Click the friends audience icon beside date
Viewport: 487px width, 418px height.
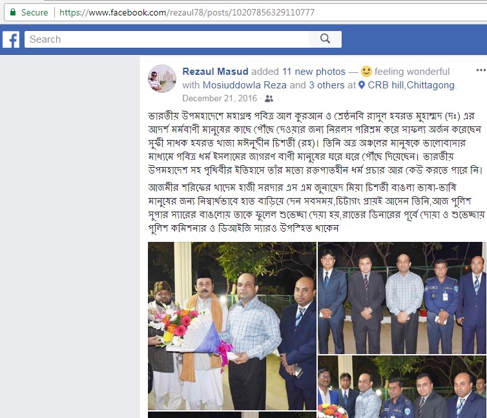(x=269, y=99)
